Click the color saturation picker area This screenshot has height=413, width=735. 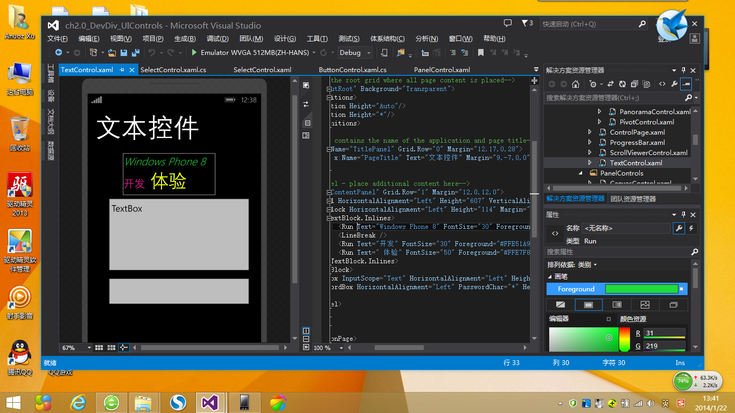point(584,340)
